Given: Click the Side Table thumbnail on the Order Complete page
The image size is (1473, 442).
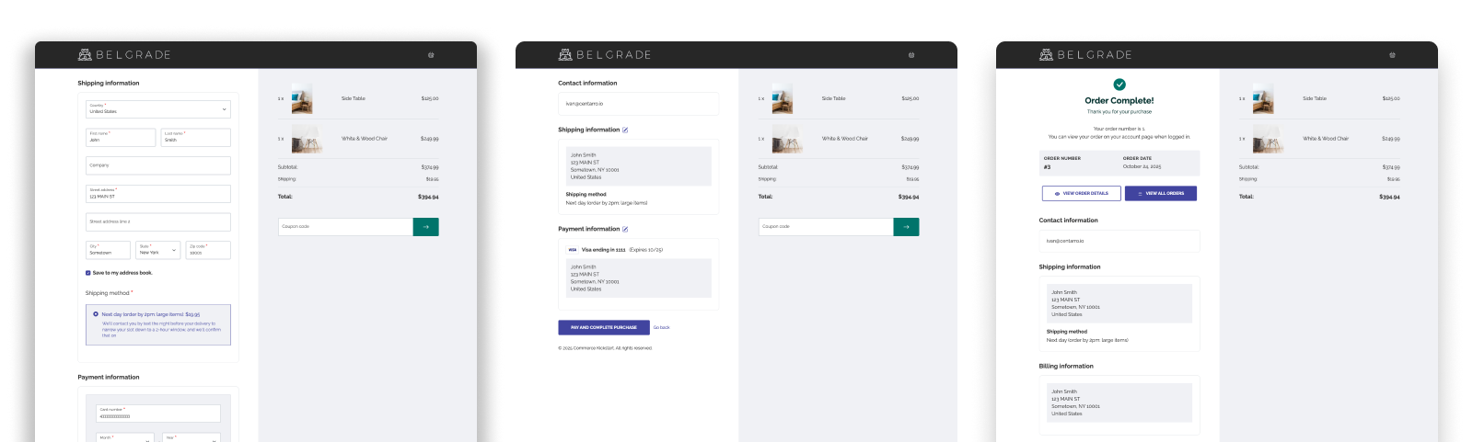Looking at the screenshot, I should click(1263, 99).
